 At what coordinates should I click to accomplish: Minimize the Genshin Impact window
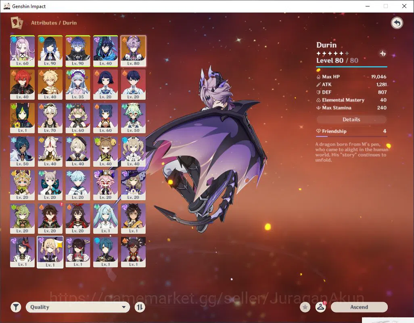367,6
